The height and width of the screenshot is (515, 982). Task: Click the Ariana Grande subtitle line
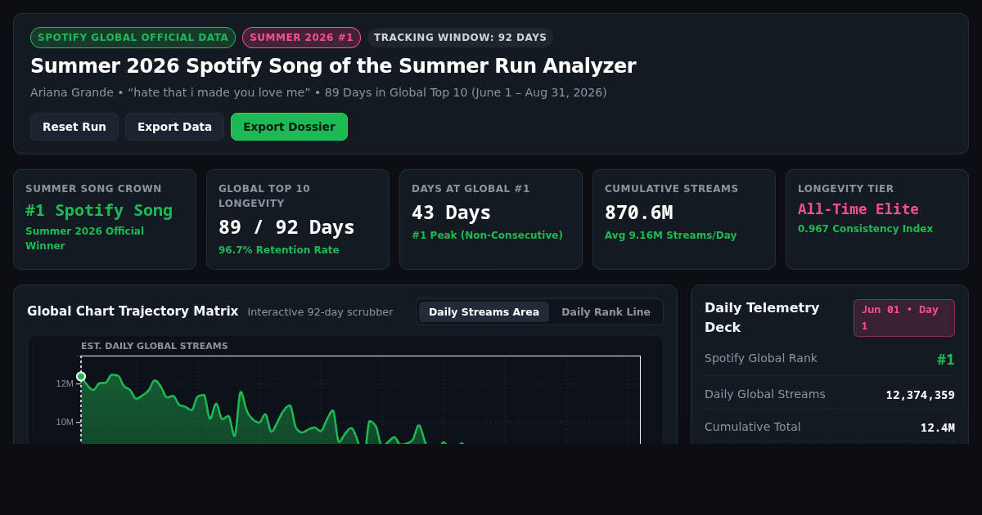[318, 92]
